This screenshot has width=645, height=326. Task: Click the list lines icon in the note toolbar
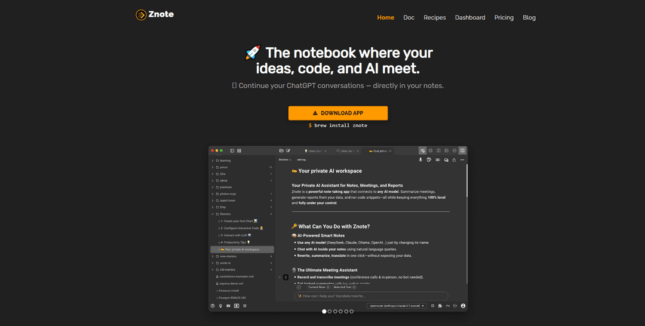click(x=438, y=160)
